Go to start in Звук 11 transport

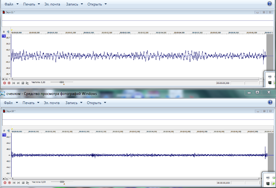pos(13,83)
